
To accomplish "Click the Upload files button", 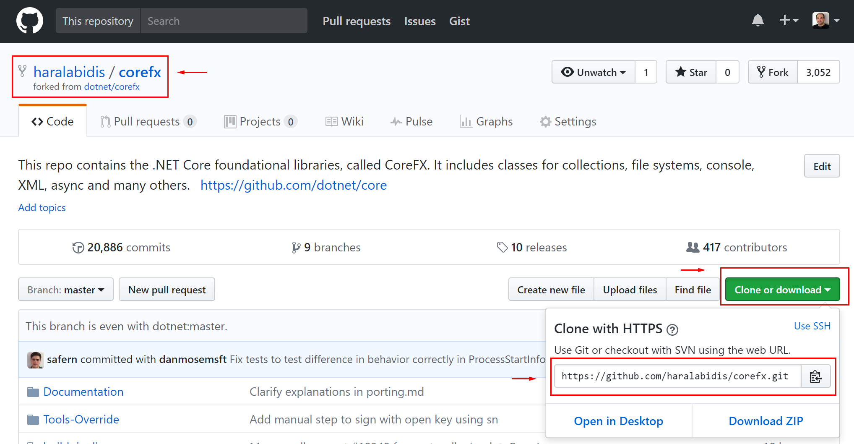I will (x=630, y=290).
